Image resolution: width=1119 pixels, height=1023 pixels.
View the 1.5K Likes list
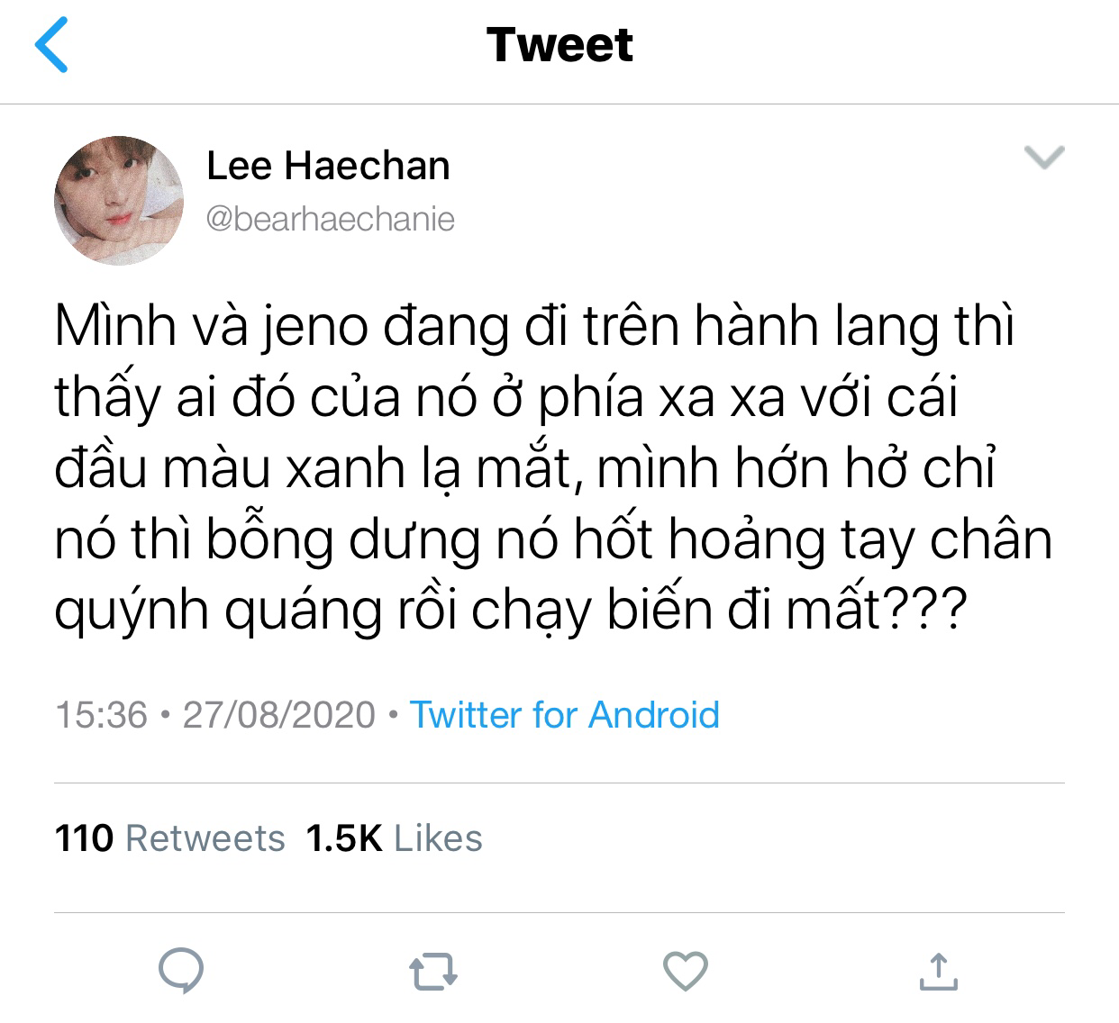point(395,838)
